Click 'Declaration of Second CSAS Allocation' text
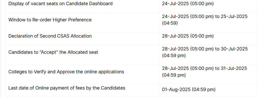 50,36
